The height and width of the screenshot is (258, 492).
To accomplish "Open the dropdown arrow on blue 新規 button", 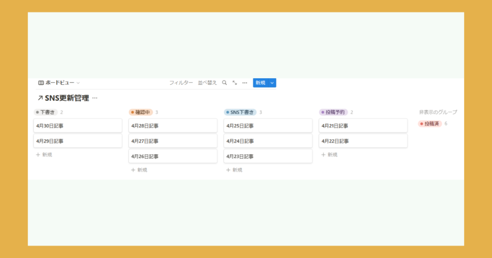I will [272, 83].
